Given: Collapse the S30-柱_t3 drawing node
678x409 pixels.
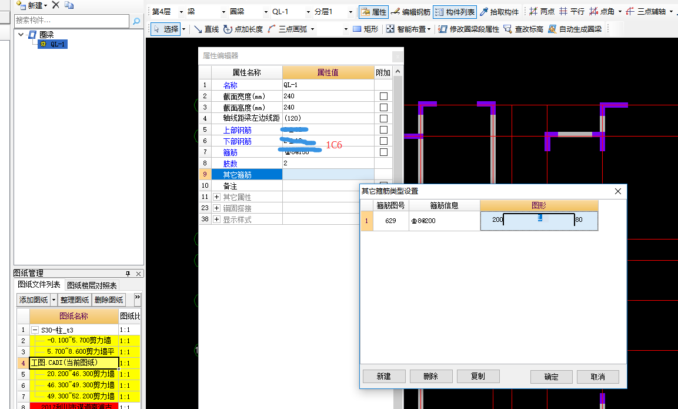Looking at the screenshot, I should [35, 330].
